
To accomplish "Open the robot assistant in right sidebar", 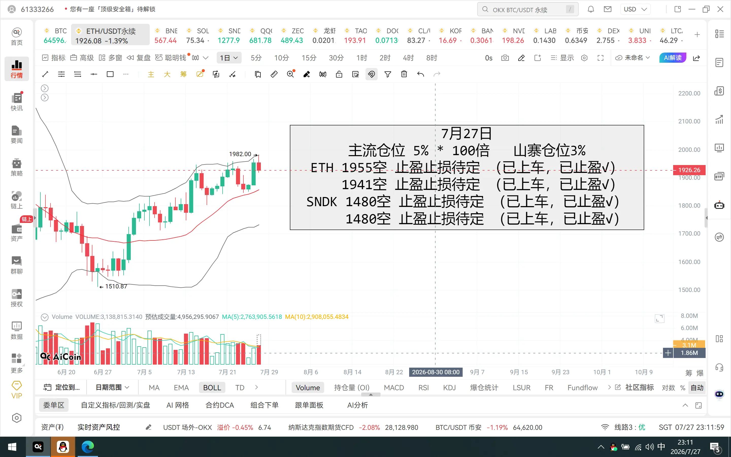I will click(x=719, y=205).
